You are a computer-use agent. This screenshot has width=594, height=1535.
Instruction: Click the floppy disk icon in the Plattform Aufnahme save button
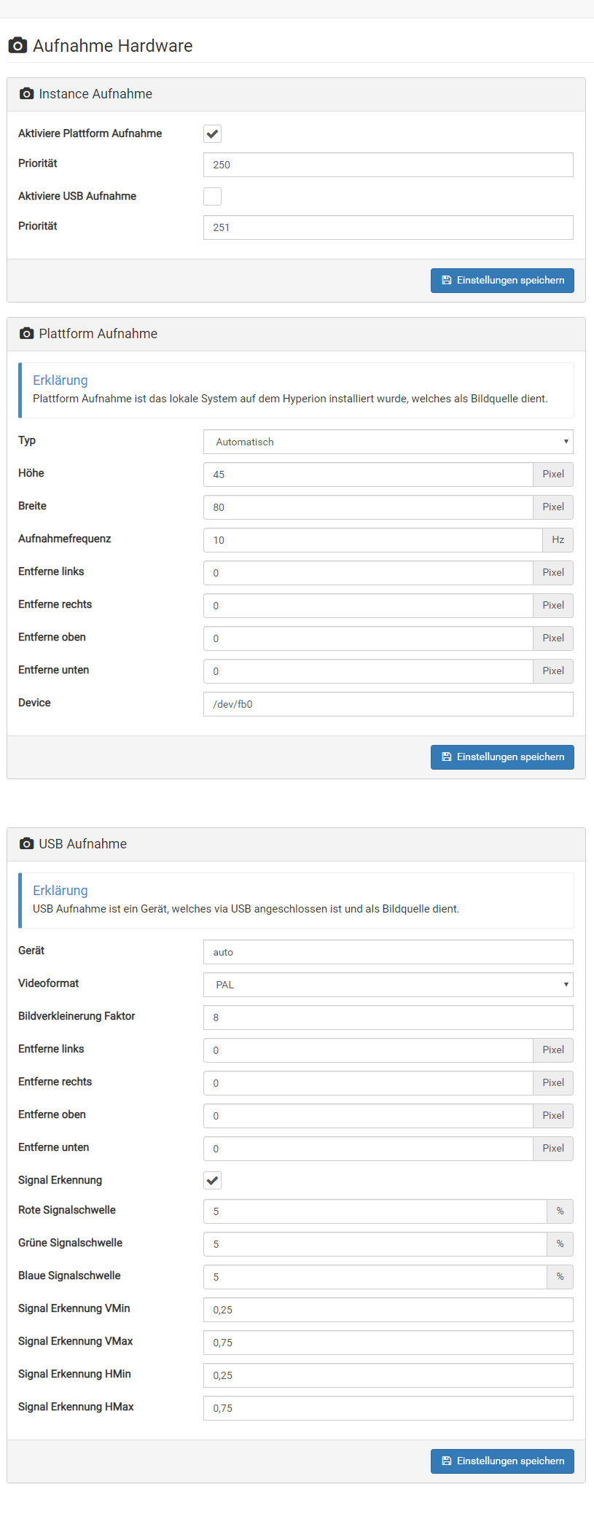click(447, 757)
